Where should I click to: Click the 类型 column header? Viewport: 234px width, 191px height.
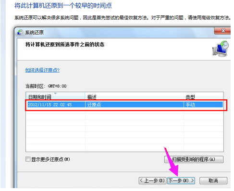203,96
